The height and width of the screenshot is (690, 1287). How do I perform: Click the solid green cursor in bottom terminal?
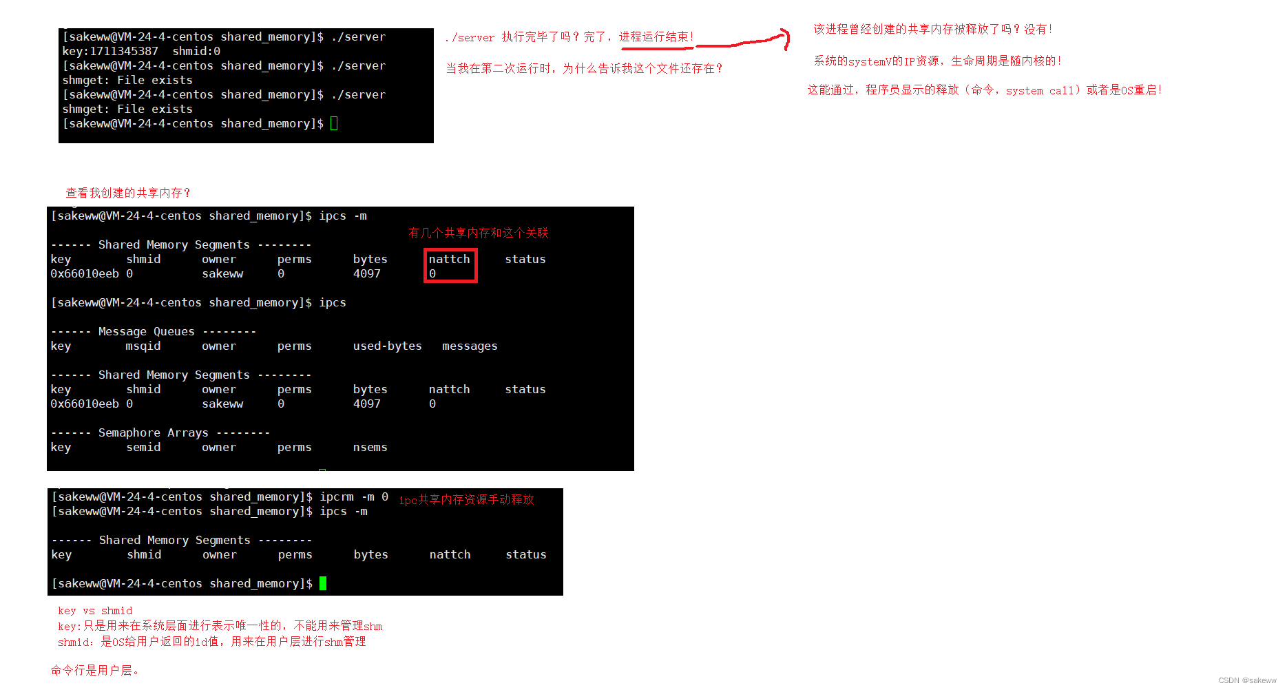point(323,583)
